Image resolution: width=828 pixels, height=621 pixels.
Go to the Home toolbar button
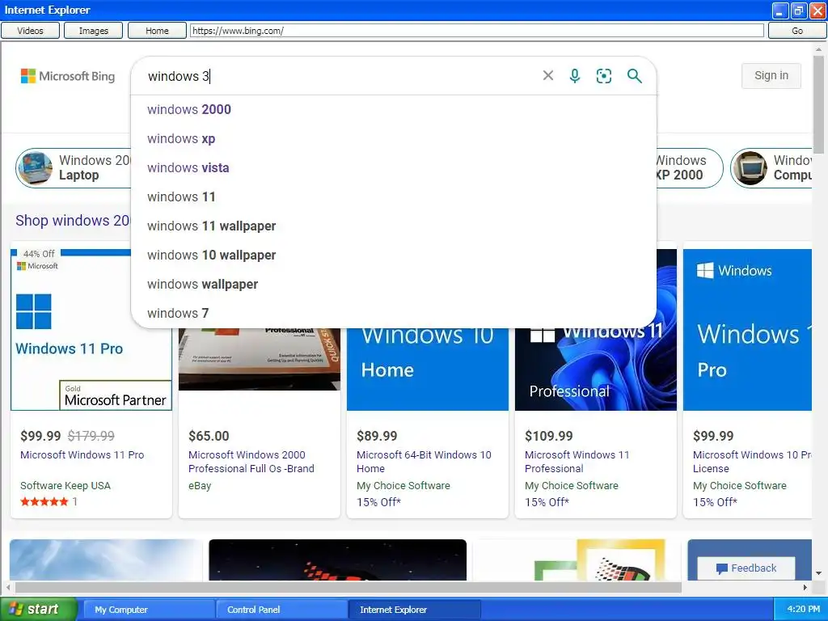tap(157, 31)
